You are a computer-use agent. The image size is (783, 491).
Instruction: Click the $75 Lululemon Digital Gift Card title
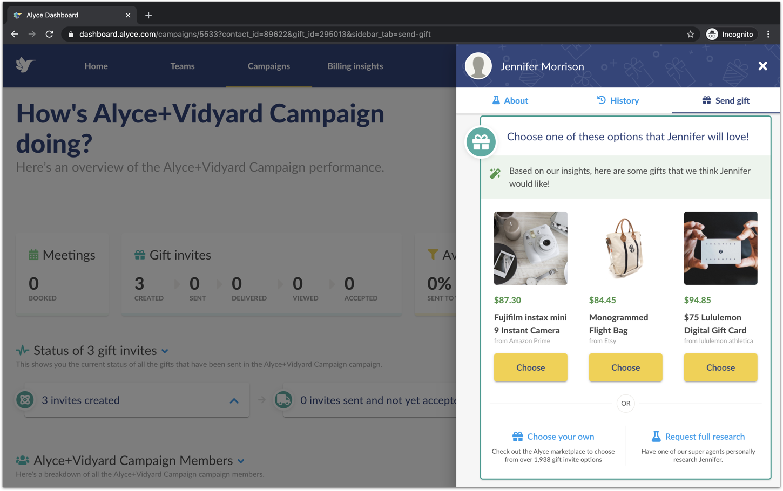click(715, 324)
